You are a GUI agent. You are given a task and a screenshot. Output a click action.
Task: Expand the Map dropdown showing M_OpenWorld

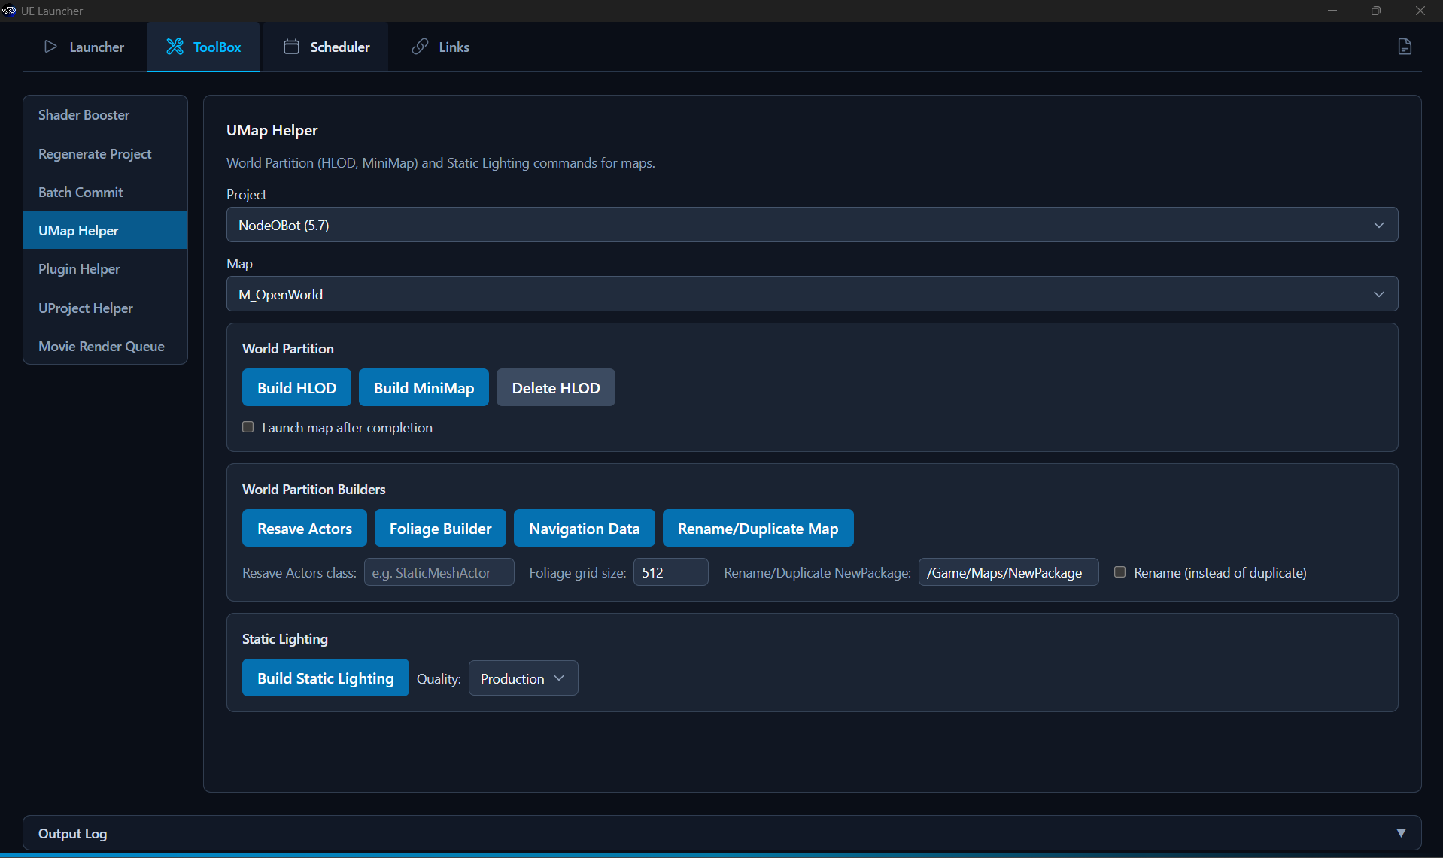point(812,294)
